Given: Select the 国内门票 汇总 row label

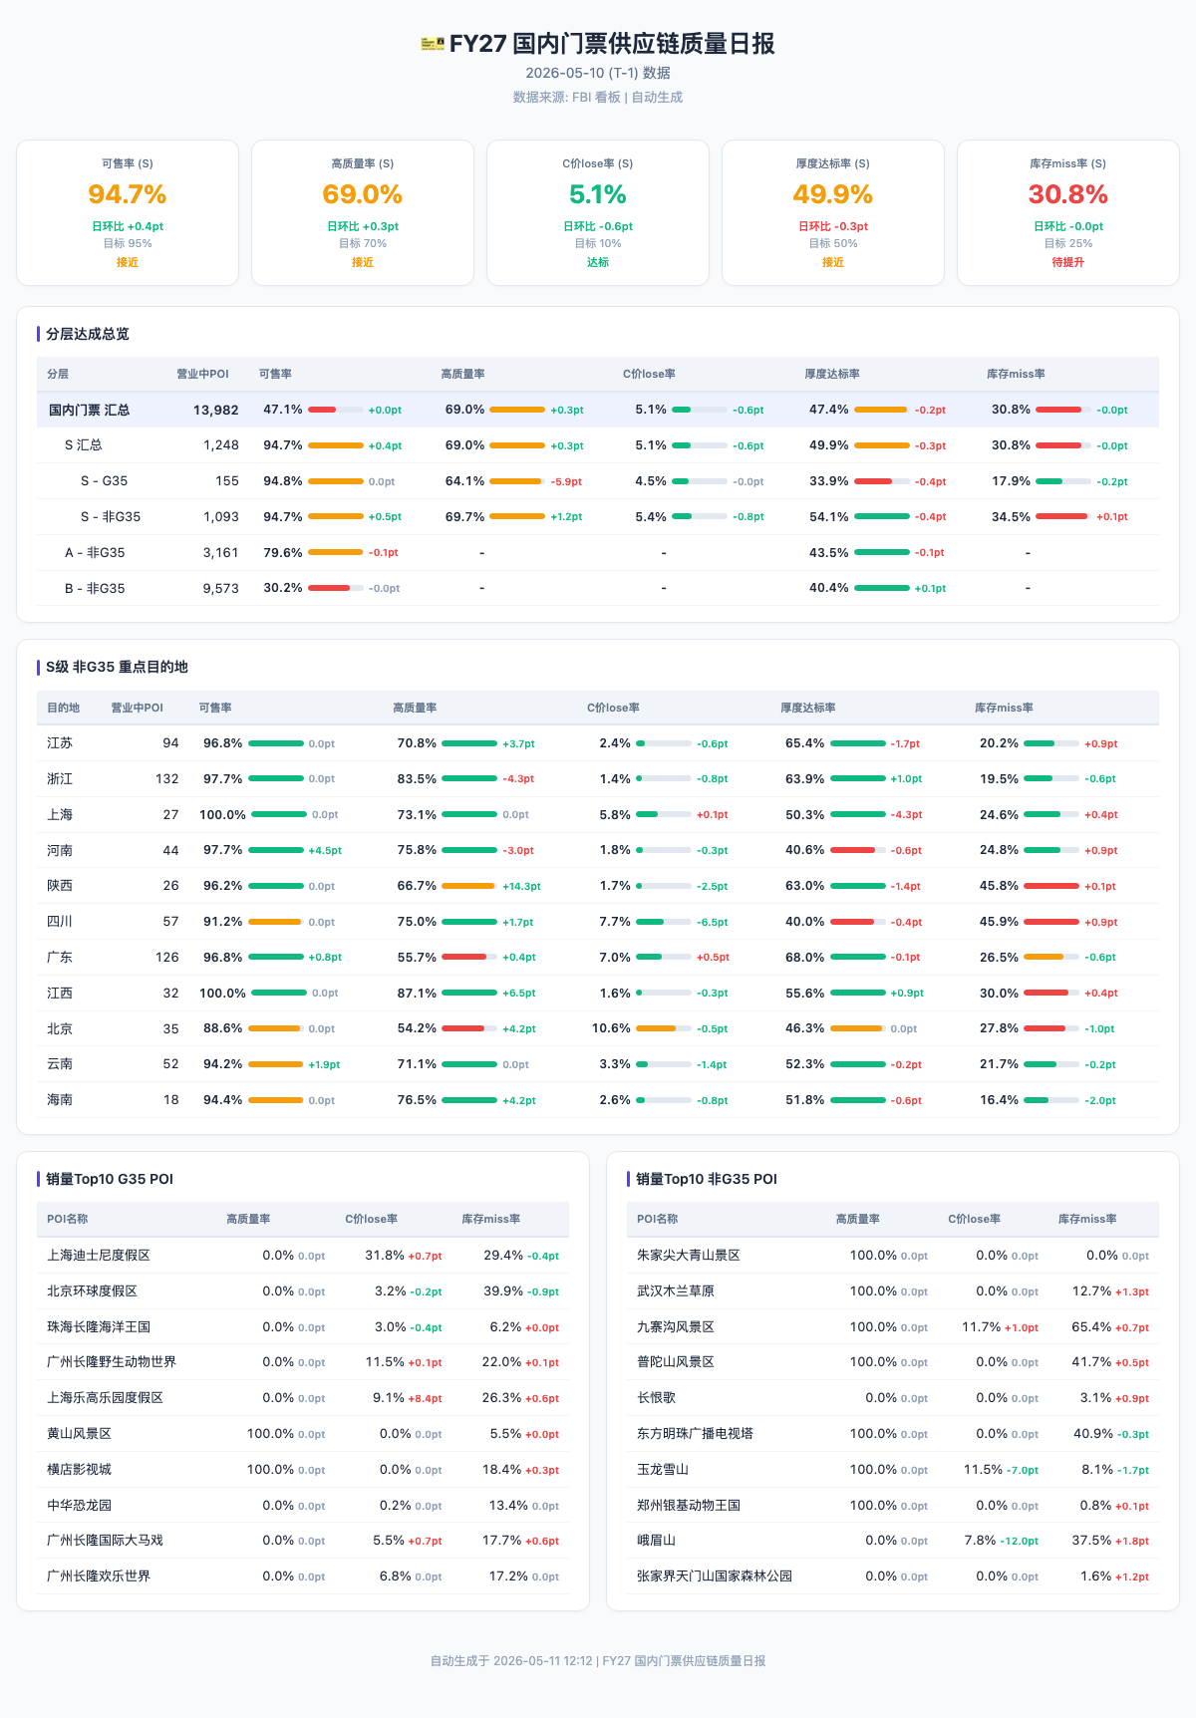Looking at the screenshot, I should point(90,410).
